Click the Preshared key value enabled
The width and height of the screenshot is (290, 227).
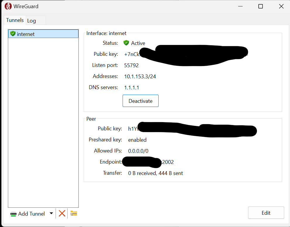click(137, 140)
